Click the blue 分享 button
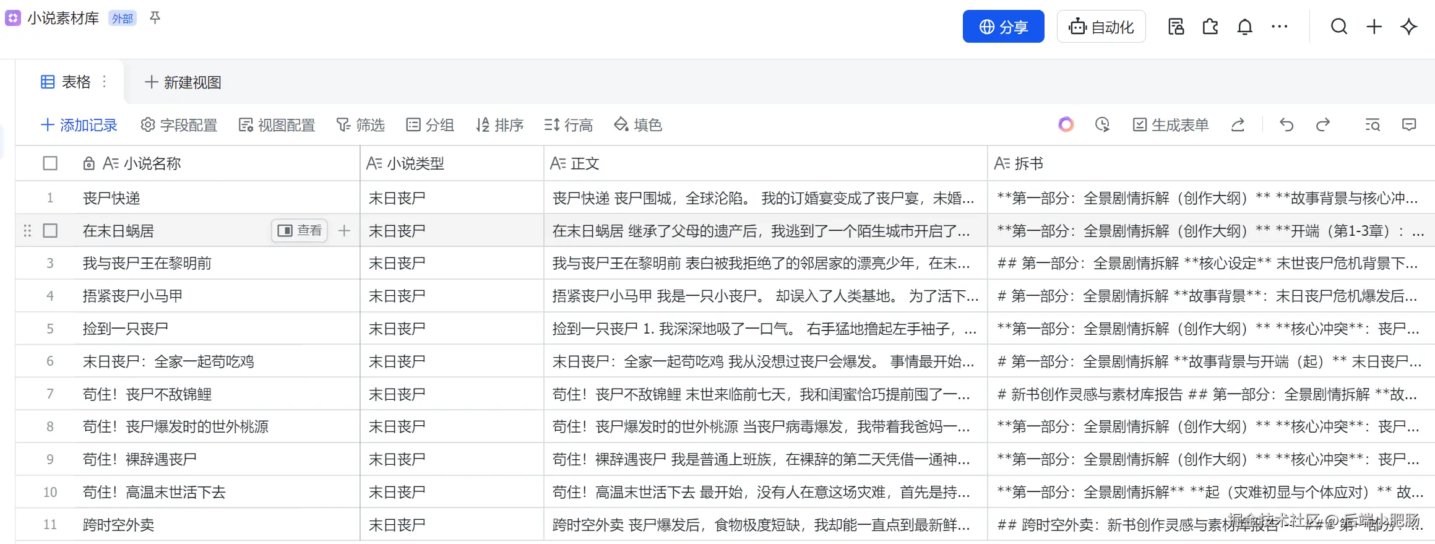 [x=1003, y=27]
